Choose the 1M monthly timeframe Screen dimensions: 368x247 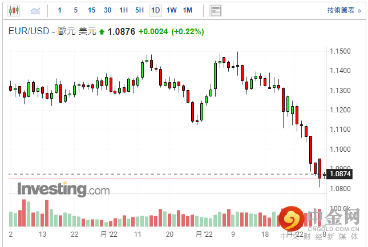coord(188,10)
